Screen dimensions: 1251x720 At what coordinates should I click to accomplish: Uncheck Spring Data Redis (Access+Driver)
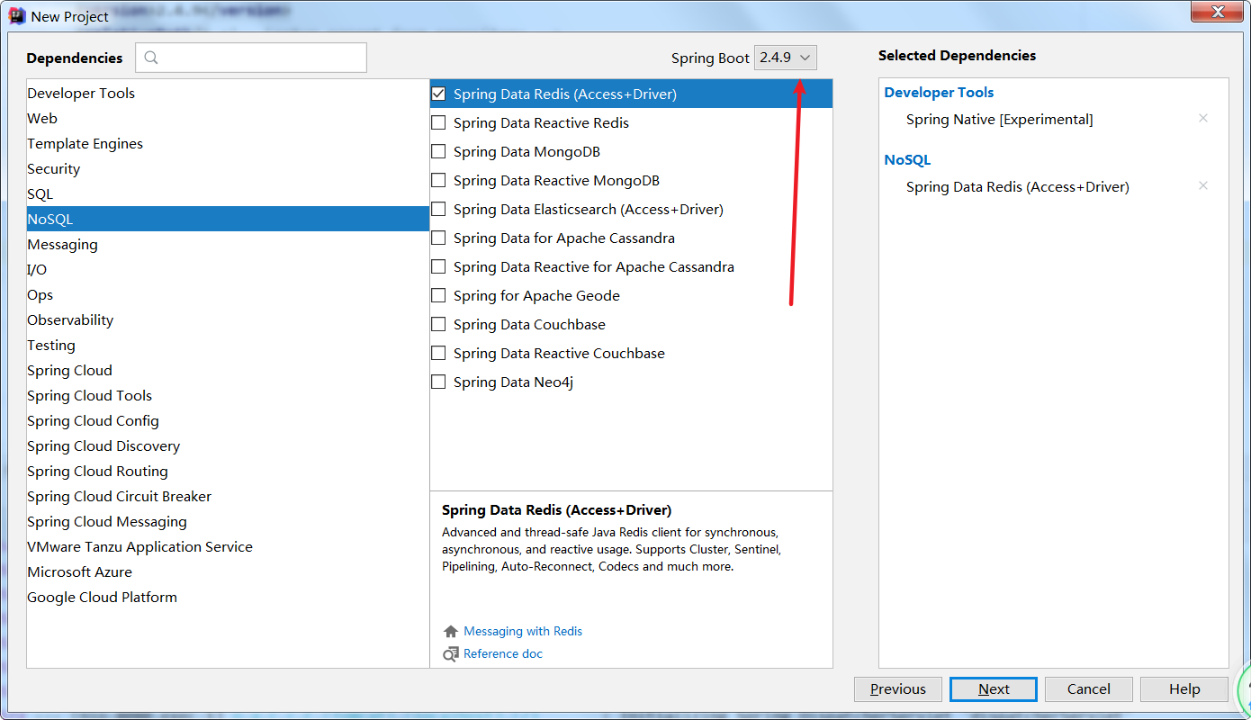pos(438,94)
